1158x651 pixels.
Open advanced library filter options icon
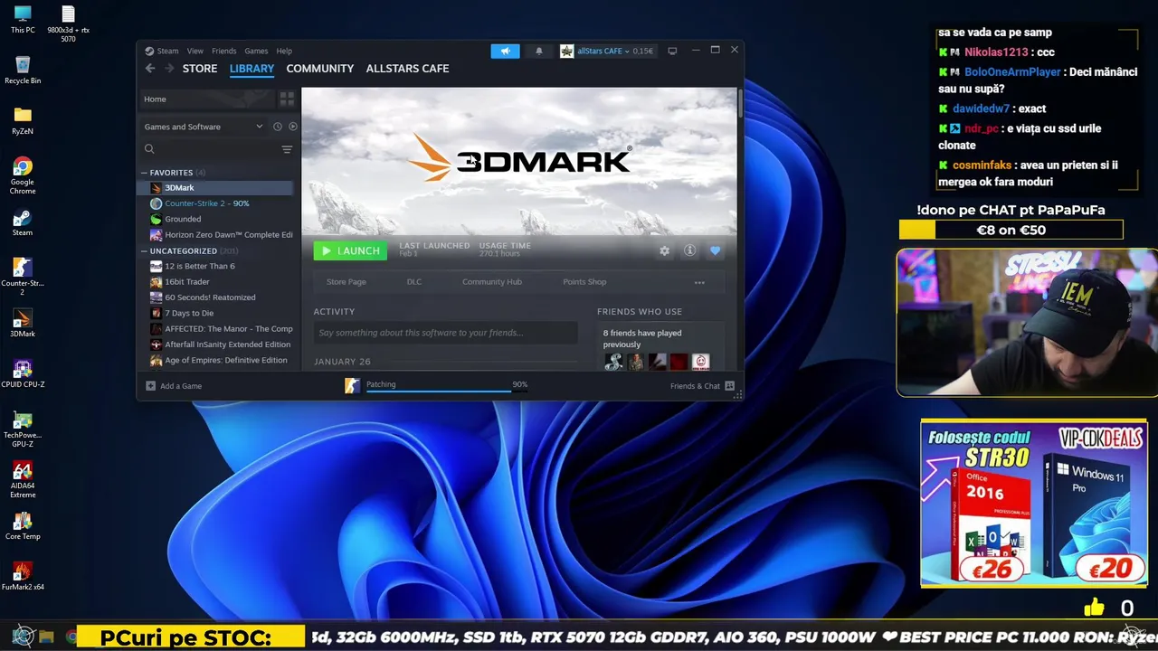[x=287, y=149]
